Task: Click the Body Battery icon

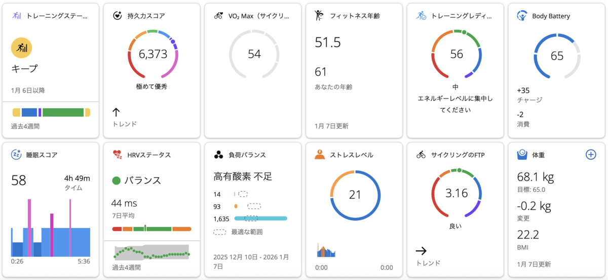Action: (x=522, y=16)
